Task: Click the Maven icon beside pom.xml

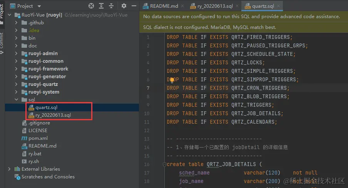Action: 24,138
